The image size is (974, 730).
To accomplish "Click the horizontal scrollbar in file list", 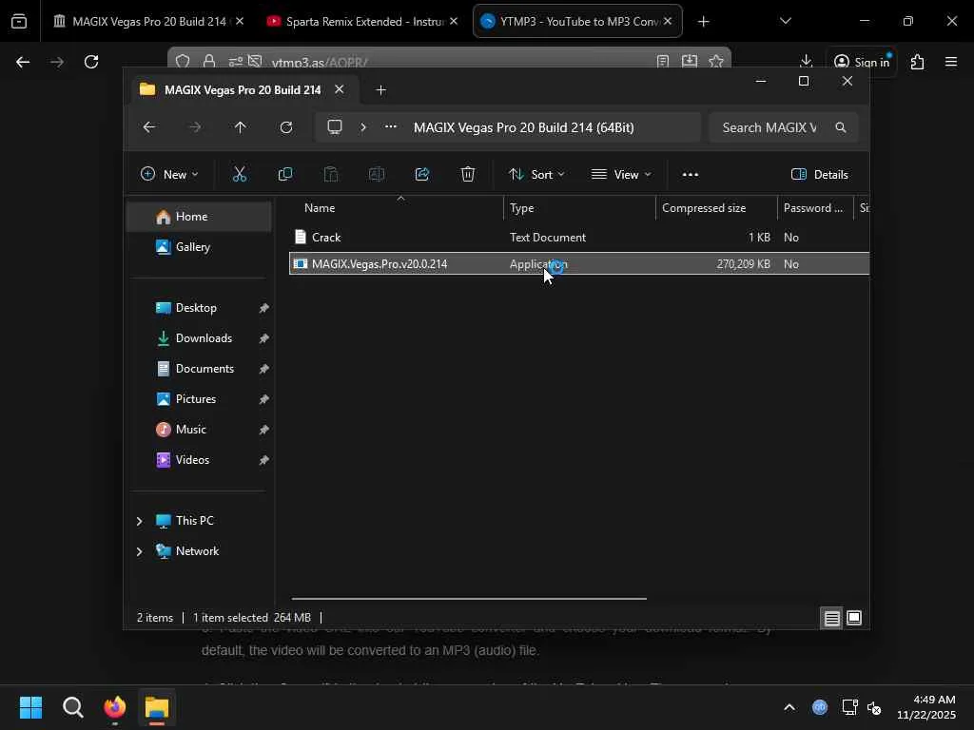I will coord(469,599).
